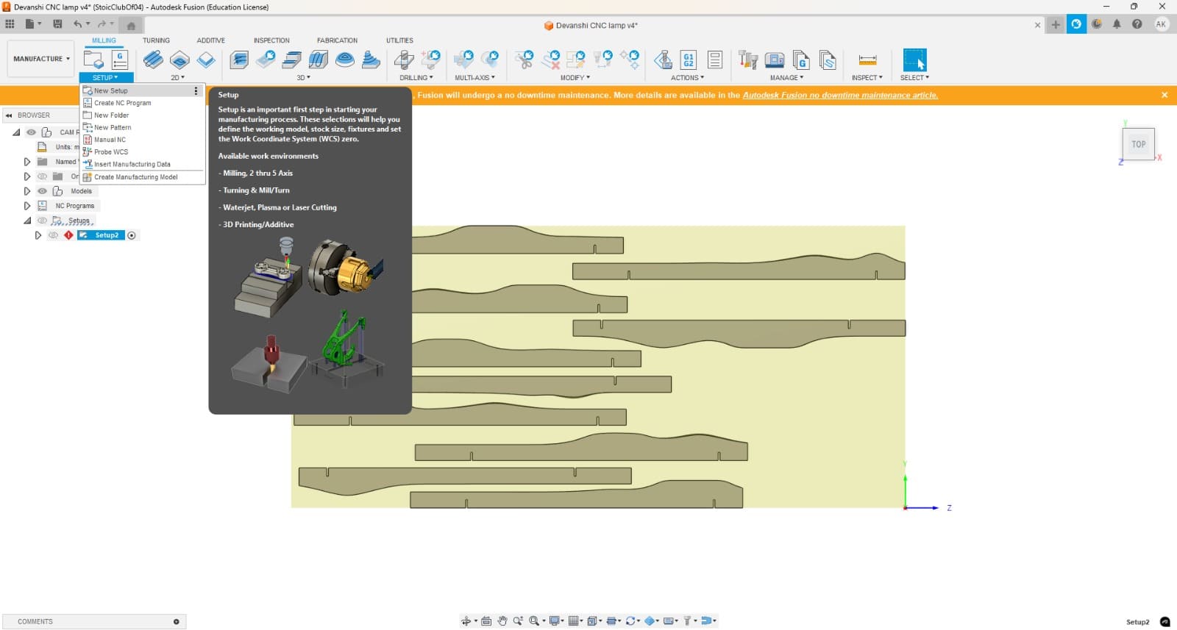Click the Orbit tool in navigation bar
This screenshot has width=1177, height=630.
[466, 621]
